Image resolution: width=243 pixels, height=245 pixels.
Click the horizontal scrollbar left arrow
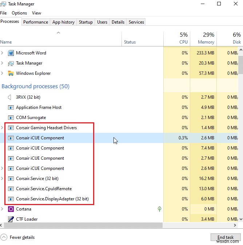point(1,225)
